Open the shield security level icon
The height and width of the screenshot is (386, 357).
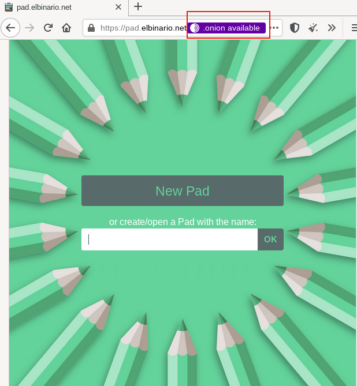(295, 28)
